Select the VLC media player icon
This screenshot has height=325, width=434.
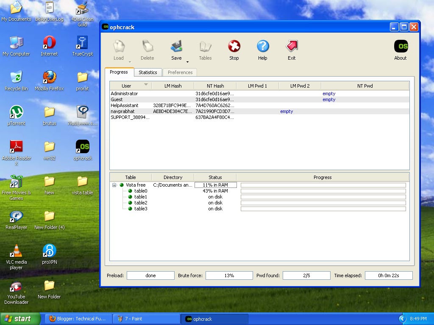16,257
